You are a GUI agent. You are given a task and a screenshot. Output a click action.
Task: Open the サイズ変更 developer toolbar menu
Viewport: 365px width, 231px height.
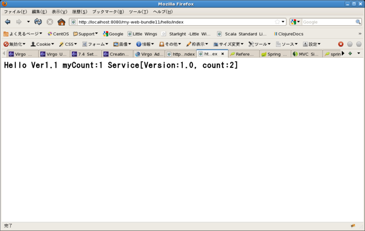229,44
